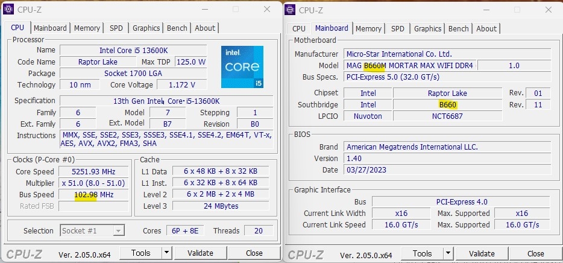
Task: Click Validate button in left CPU-Z window
Action: click(200, 253)
